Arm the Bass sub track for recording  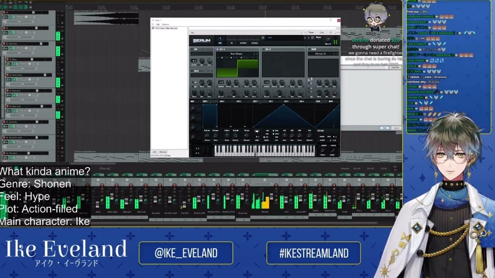tap(7, 106)
